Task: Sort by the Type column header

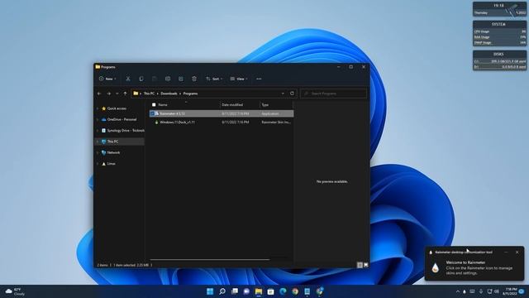Action: [x=265, y=105]
